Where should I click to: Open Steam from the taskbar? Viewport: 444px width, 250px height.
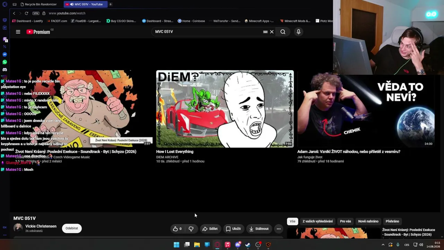pos(248,245)
